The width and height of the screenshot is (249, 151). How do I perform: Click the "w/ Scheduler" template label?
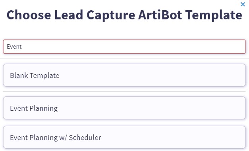pos(56,138)
